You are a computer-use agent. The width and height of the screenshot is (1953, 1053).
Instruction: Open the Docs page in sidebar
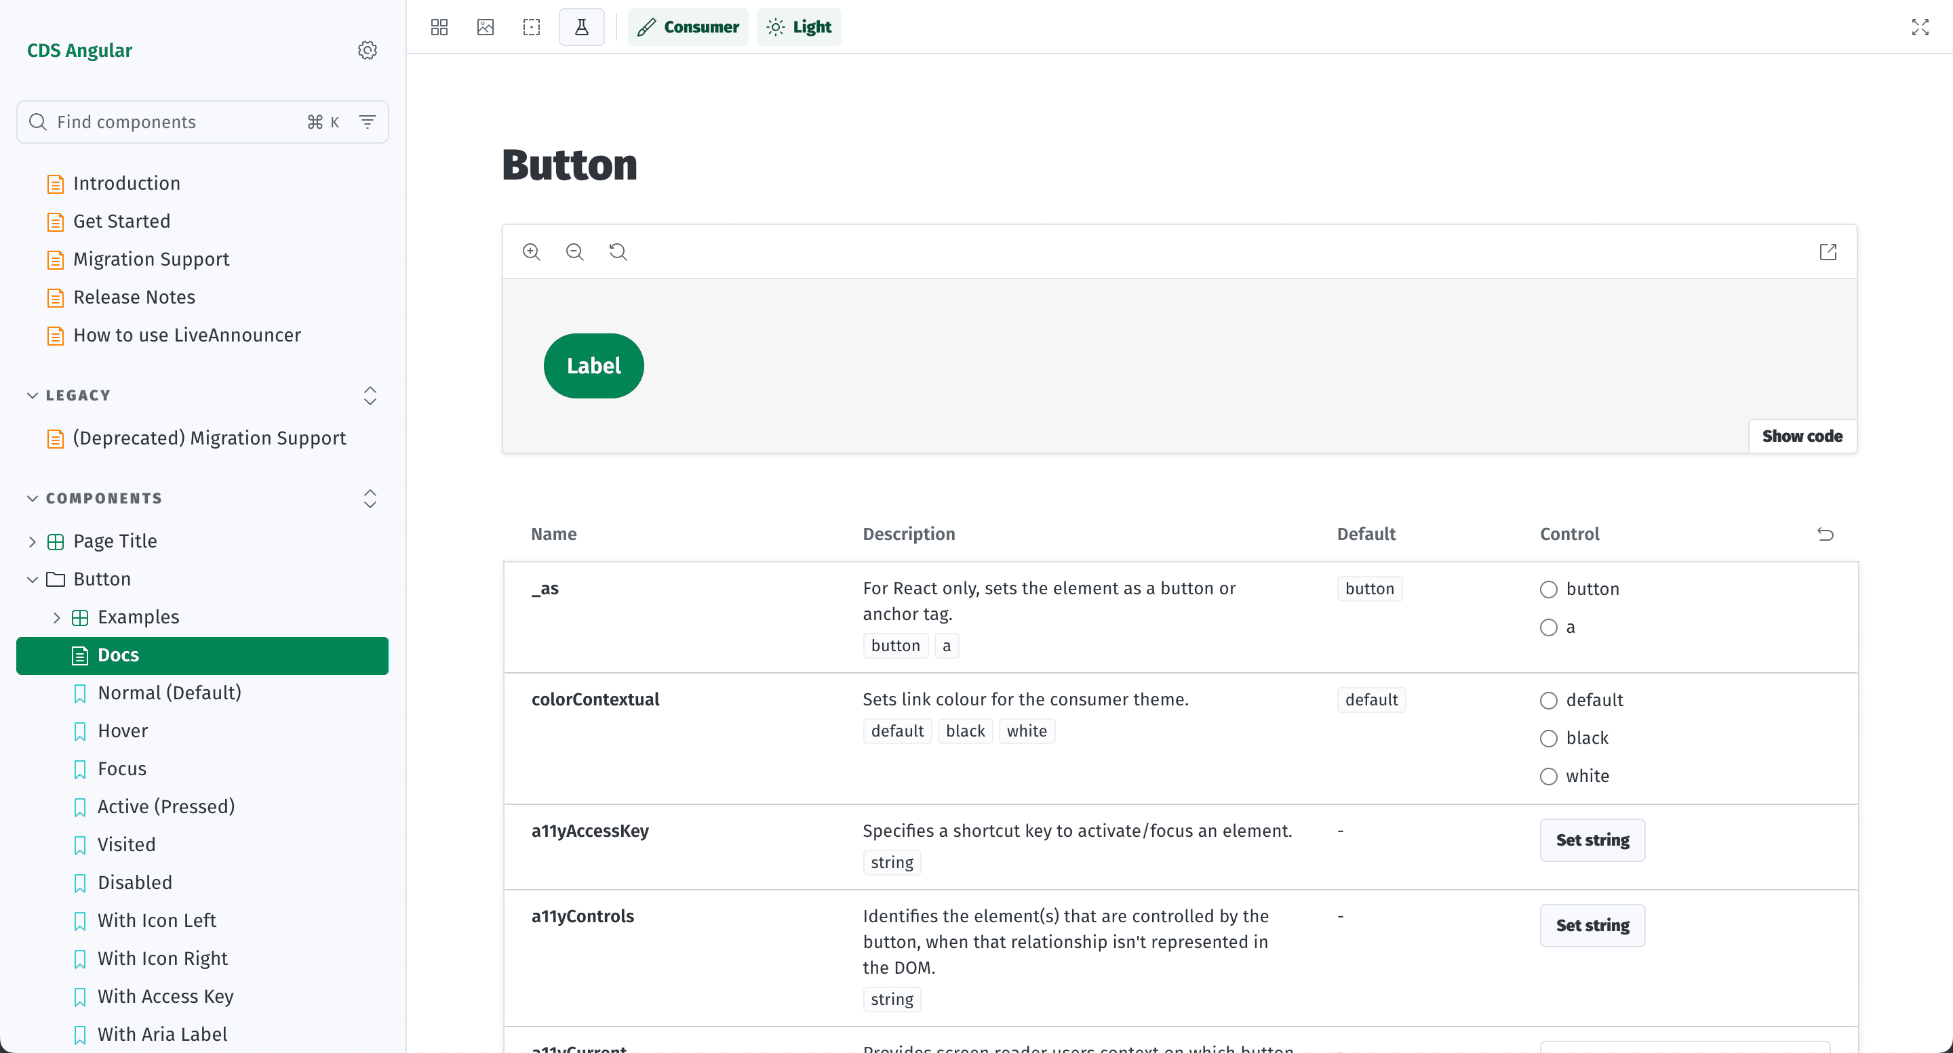point(203,655)
